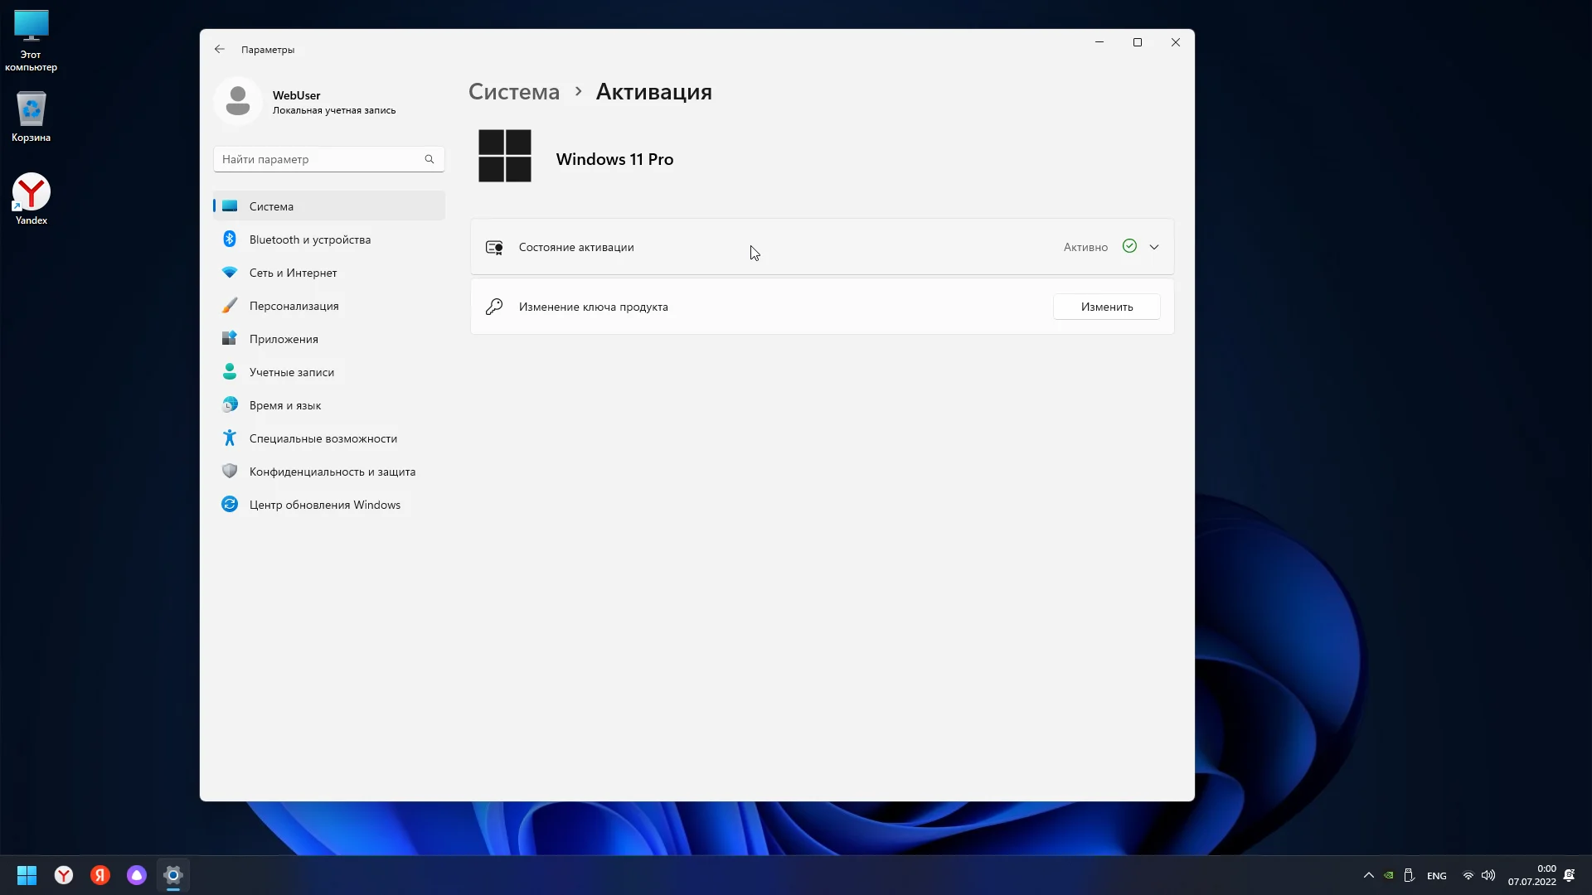Click the Система breadcrumb link
The height and width of the screenshot is (895, 1592).
pos(514,92)
